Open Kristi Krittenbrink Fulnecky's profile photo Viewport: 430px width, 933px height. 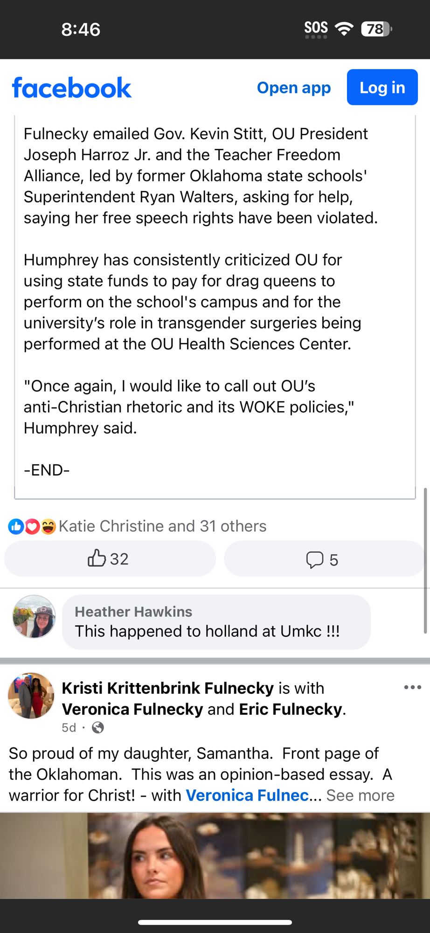click(31, 696)
